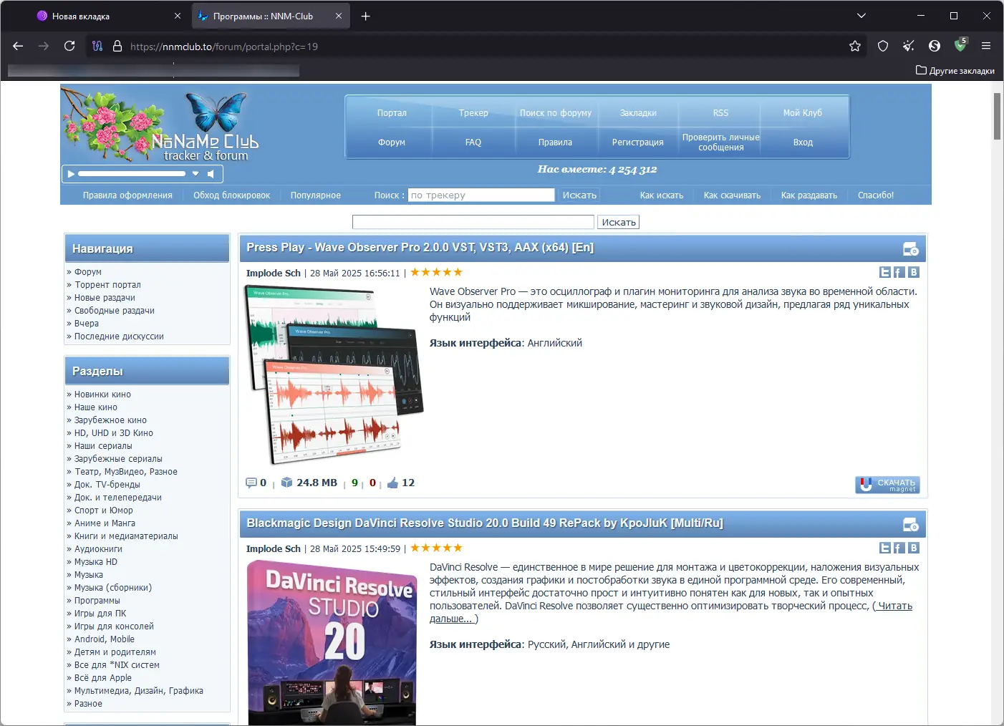1004x726 pixels.
Task: Open the FAQ menu item
Action: click(x=473, y=142)
